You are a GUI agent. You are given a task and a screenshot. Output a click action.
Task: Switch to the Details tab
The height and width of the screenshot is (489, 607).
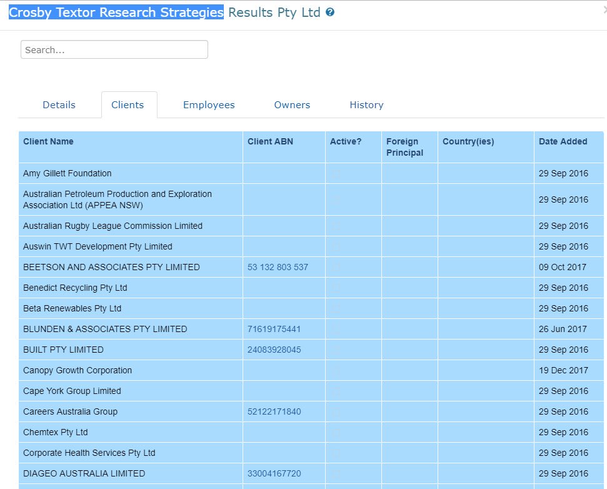(x=59, y=105)
